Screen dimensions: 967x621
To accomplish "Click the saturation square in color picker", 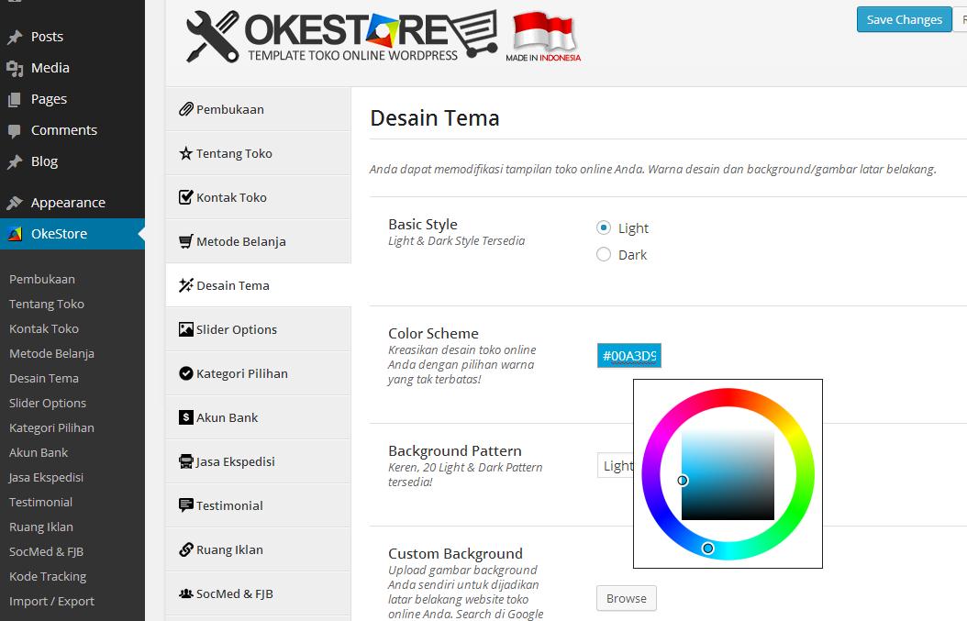I will [728, 475].
